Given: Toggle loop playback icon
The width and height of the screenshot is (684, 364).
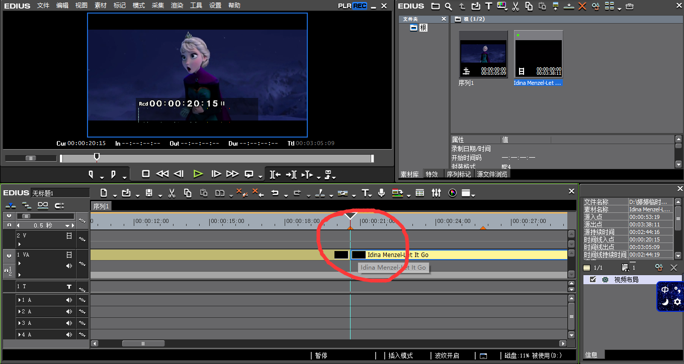Looking at the screenshot, I should (249, 174).
